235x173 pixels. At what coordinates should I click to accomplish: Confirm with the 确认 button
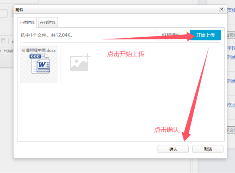coord(173,149)
